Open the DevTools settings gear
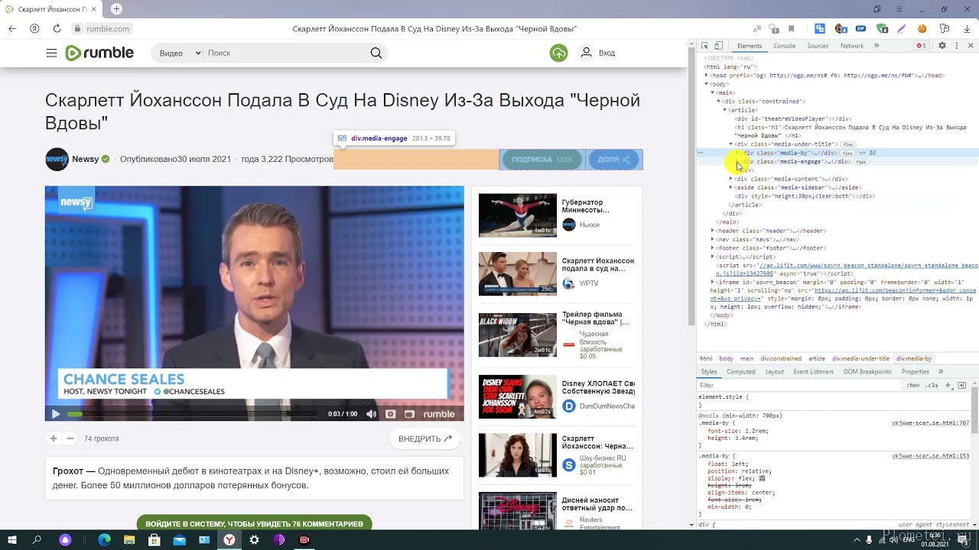Image resolution: width=979 pixels, height=550 pixels. [x=942, y=46]
